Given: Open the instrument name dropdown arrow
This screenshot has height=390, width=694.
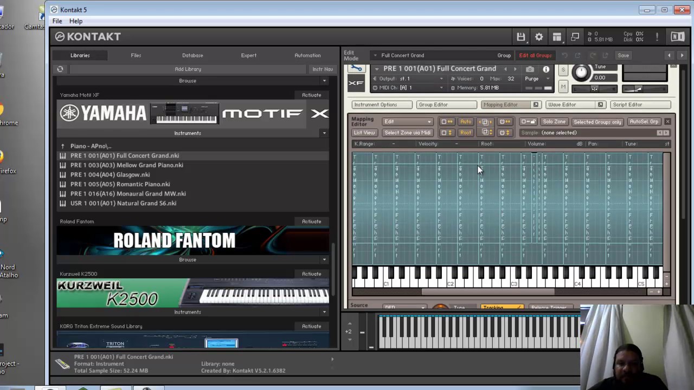Looking at the screenshot, I should coord(377,69).
